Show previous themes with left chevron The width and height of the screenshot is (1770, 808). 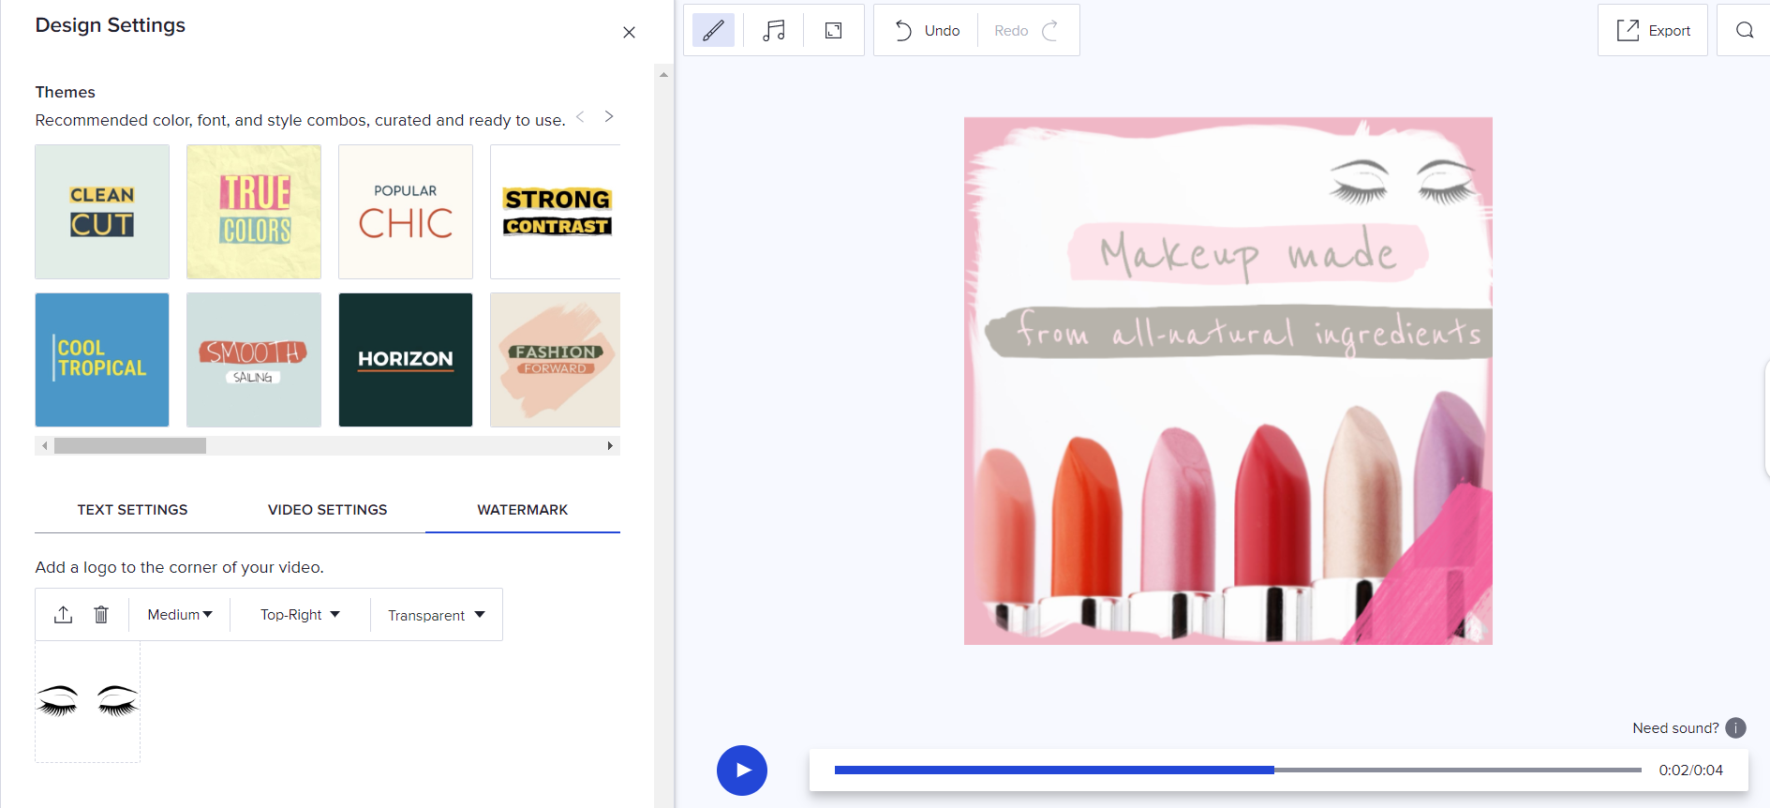coord(580,116)
